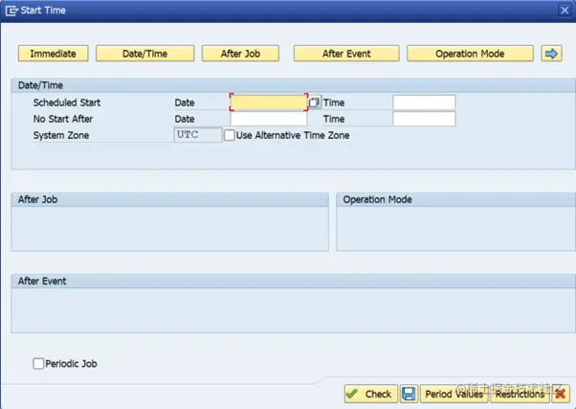Click the System Zone UTC field
Viewport: 576px width, 409px height.
198,135
